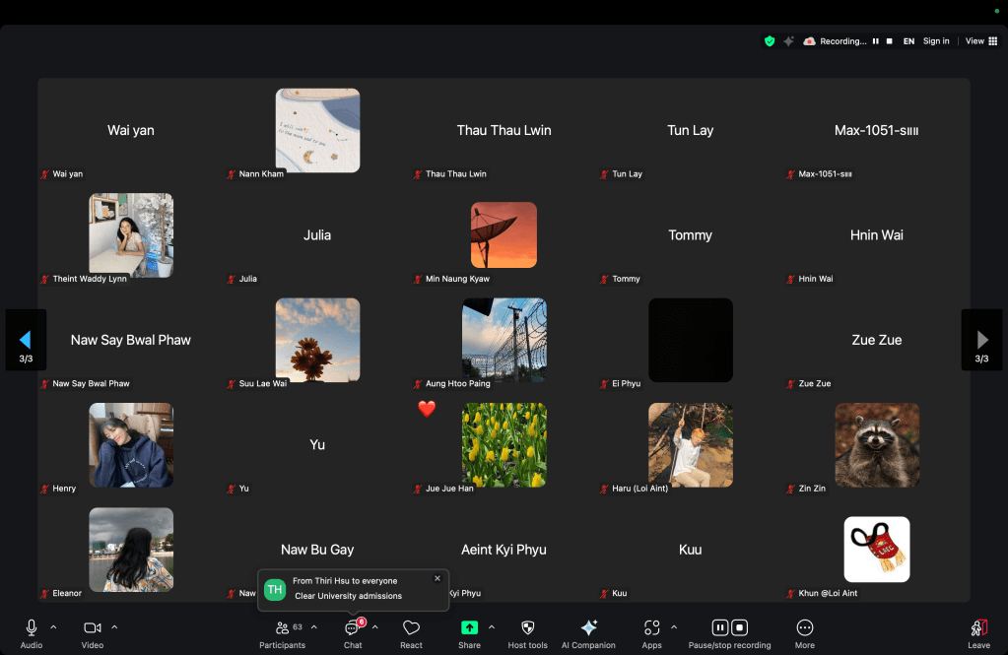Launch AI Companion from the bottom toolbar
Image resolution: width=1008 pixels, height=655 pixels.
(x=588, y=628)
